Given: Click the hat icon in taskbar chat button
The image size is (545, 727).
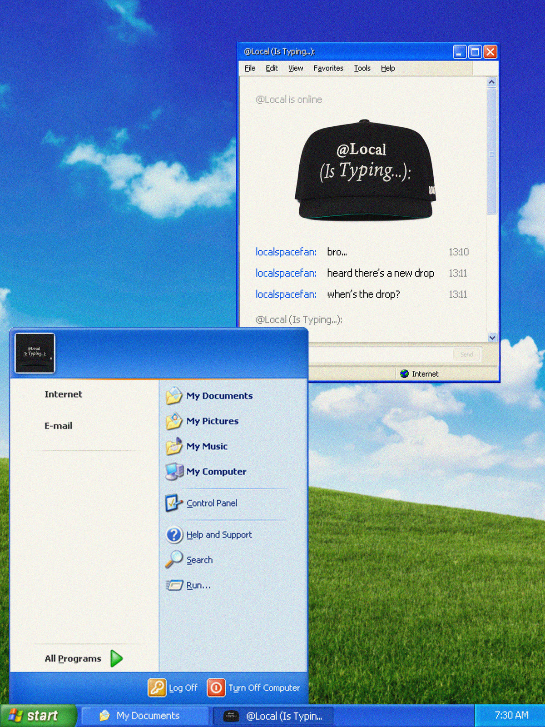Looking at the screenshot, I should click(231, 716).
